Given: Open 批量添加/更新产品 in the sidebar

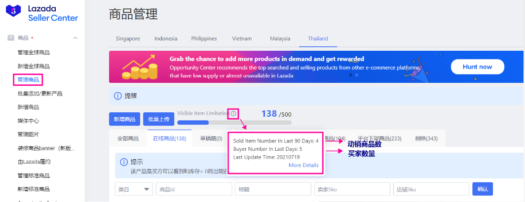Looking at the screenshot, I should (40, 94).
